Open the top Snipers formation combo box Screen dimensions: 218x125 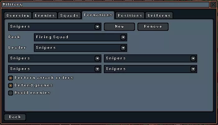(55, 27)
